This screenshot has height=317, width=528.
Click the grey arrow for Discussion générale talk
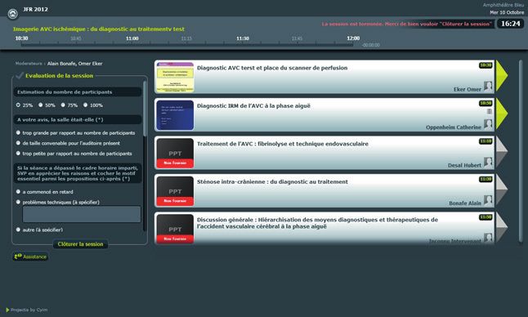point(502,228)
